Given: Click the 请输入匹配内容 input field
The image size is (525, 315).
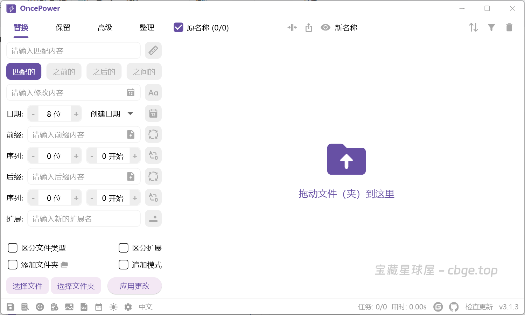Looking at the screenshot, I should (x=73, y=51).
